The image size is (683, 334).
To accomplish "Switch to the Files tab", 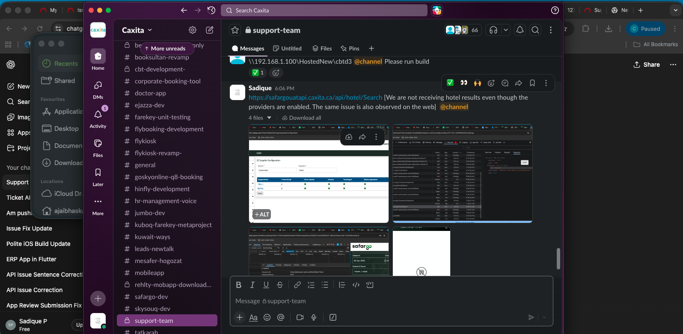I will [x=322, y=48].
